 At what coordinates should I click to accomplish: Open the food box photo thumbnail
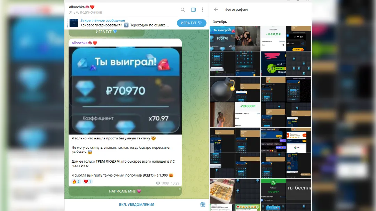point(222,191)
